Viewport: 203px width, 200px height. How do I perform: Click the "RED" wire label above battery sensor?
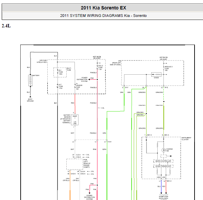click(x=72, y=103)
